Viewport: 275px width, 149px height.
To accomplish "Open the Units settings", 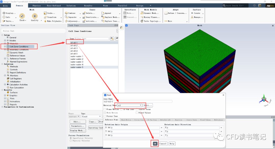I will click(x=8, y=21).
